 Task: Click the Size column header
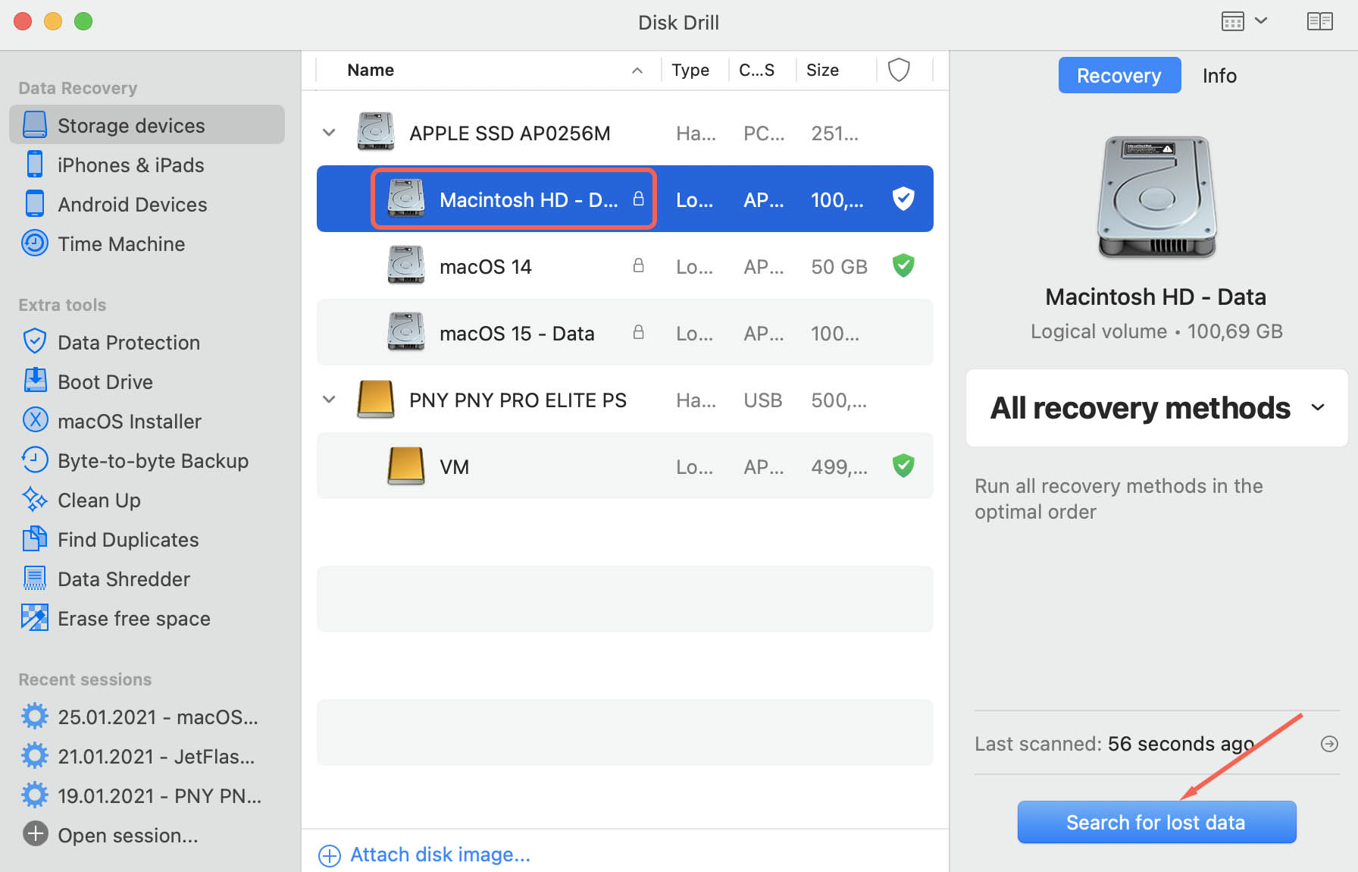point(822,71)
